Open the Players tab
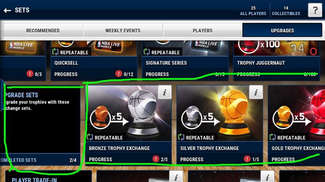 pyautogui.click(x=202, y=31)
